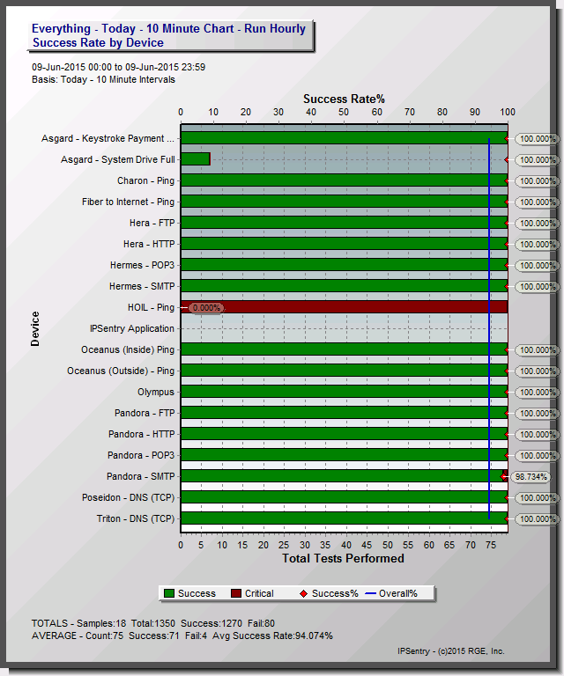Click the 98.734% label for Pandora - SMTP

point(531,477)
